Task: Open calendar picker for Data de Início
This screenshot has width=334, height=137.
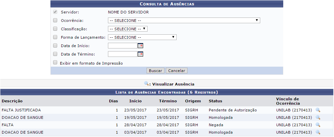Action: coord(140,46)
